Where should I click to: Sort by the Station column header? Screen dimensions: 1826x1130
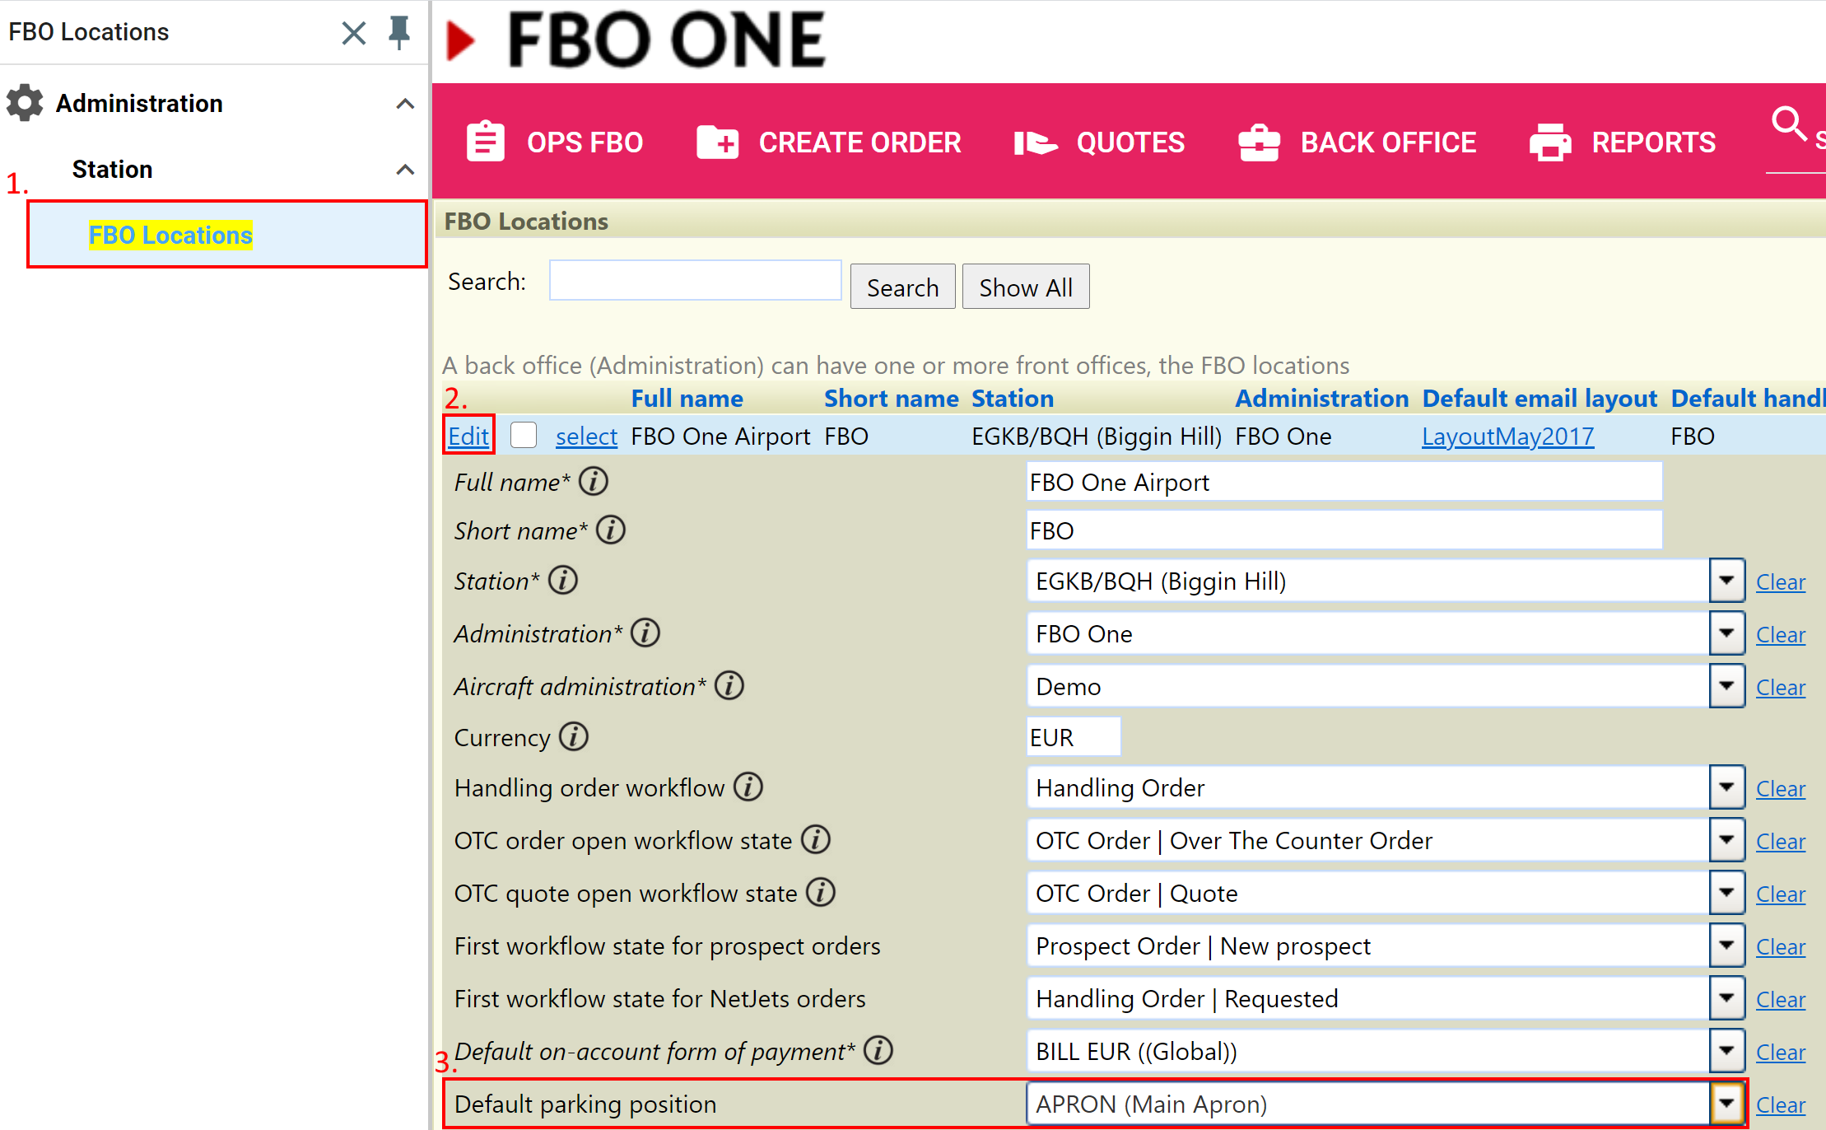1013,399
